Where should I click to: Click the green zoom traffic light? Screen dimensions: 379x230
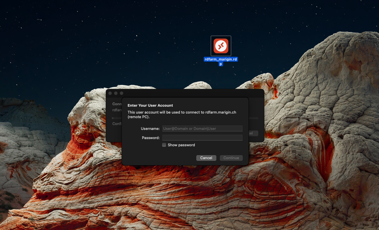[x=121, y=93]
